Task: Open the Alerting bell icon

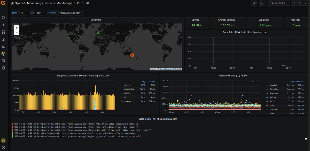Action: 3,47
